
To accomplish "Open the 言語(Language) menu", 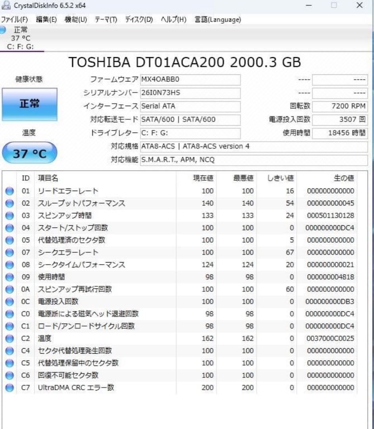I will pos(217,19).
